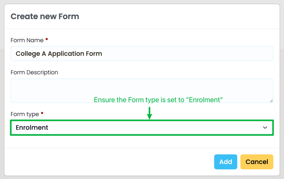Click the "Form Name" label
The width and height of the screenshot is (284, 179).
tap(27, 40)
